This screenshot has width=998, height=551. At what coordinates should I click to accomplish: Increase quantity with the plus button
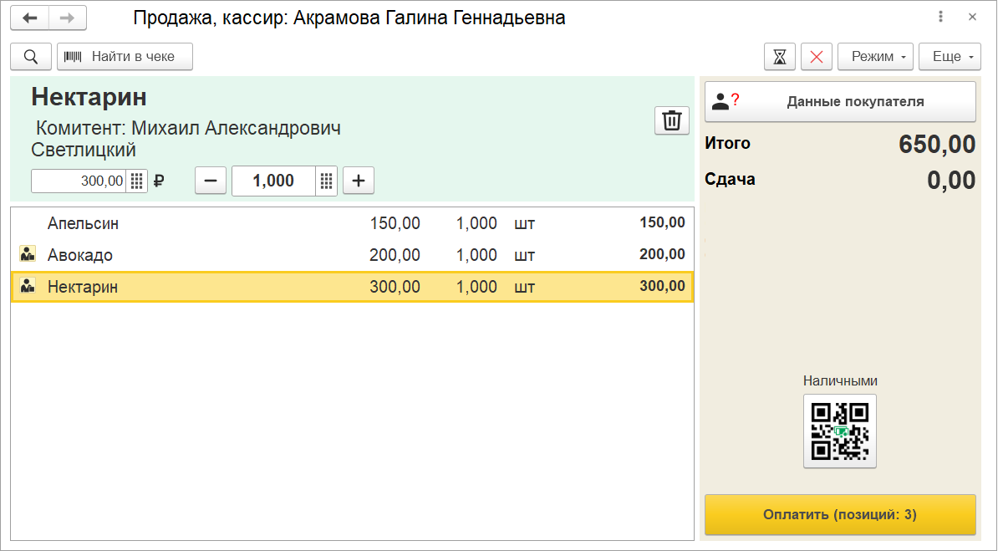(x=359, y=181)
